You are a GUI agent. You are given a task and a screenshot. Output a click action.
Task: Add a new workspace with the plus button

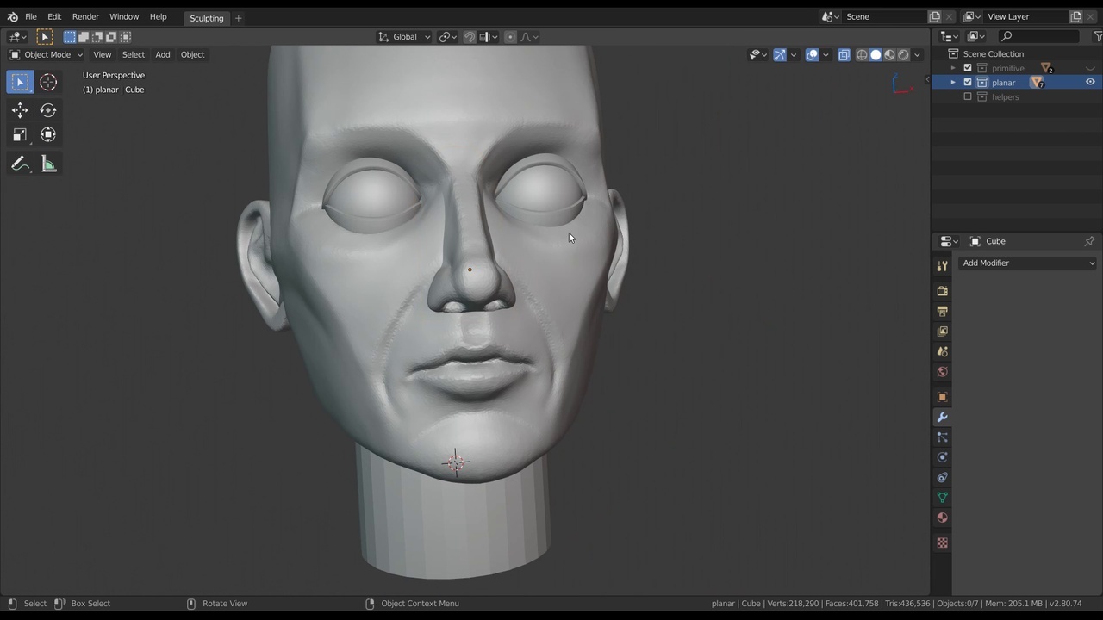click(238, 17)
